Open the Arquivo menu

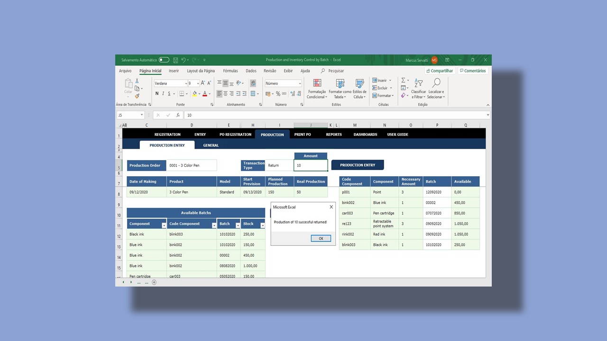point(125,71)
